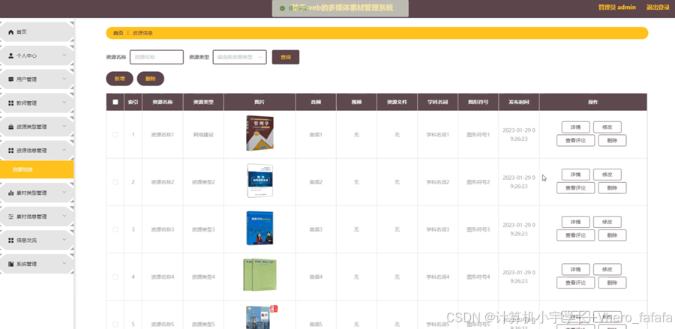Click the grid icon for 信息交流
This screenshot has width=675, height=329.
pos(11,241)
